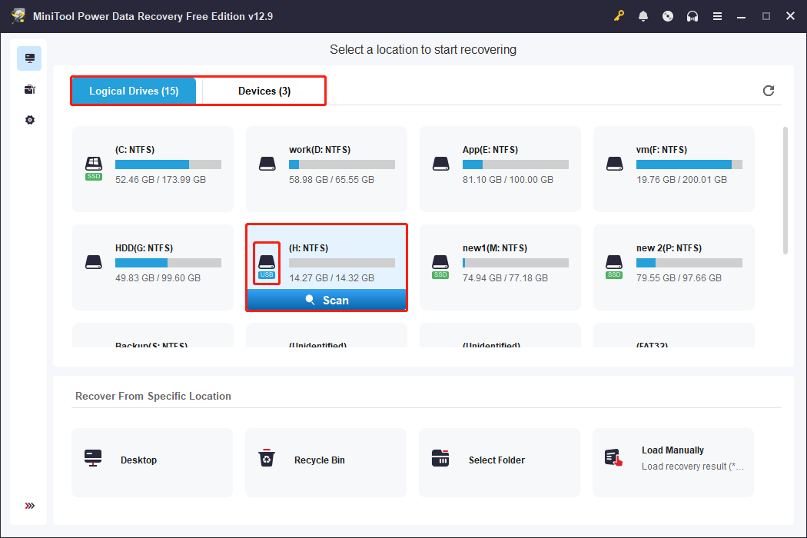Click the 81.10 GB / 100.00 GB text
The width and height of the screenshot is (807, 538).
click(508, 180)
